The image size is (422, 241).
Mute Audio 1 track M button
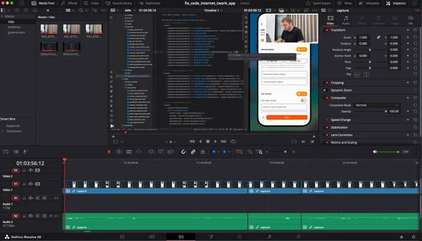click(x=44, y=198)
